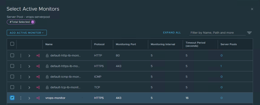
Task: Toggle the select-all header checkbox
Action: (12, 44)
